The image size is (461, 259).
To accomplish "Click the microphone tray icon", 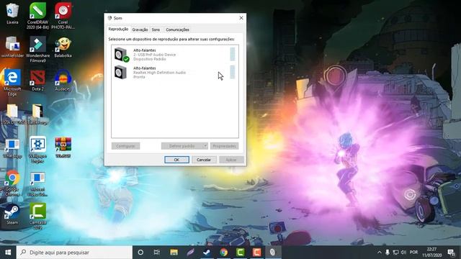I will click(x=388, y=253).
